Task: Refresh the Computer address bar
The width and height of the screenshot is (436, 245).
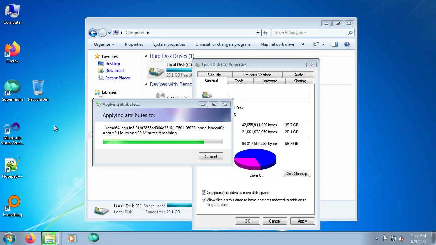Action: (x=266, y=33)
